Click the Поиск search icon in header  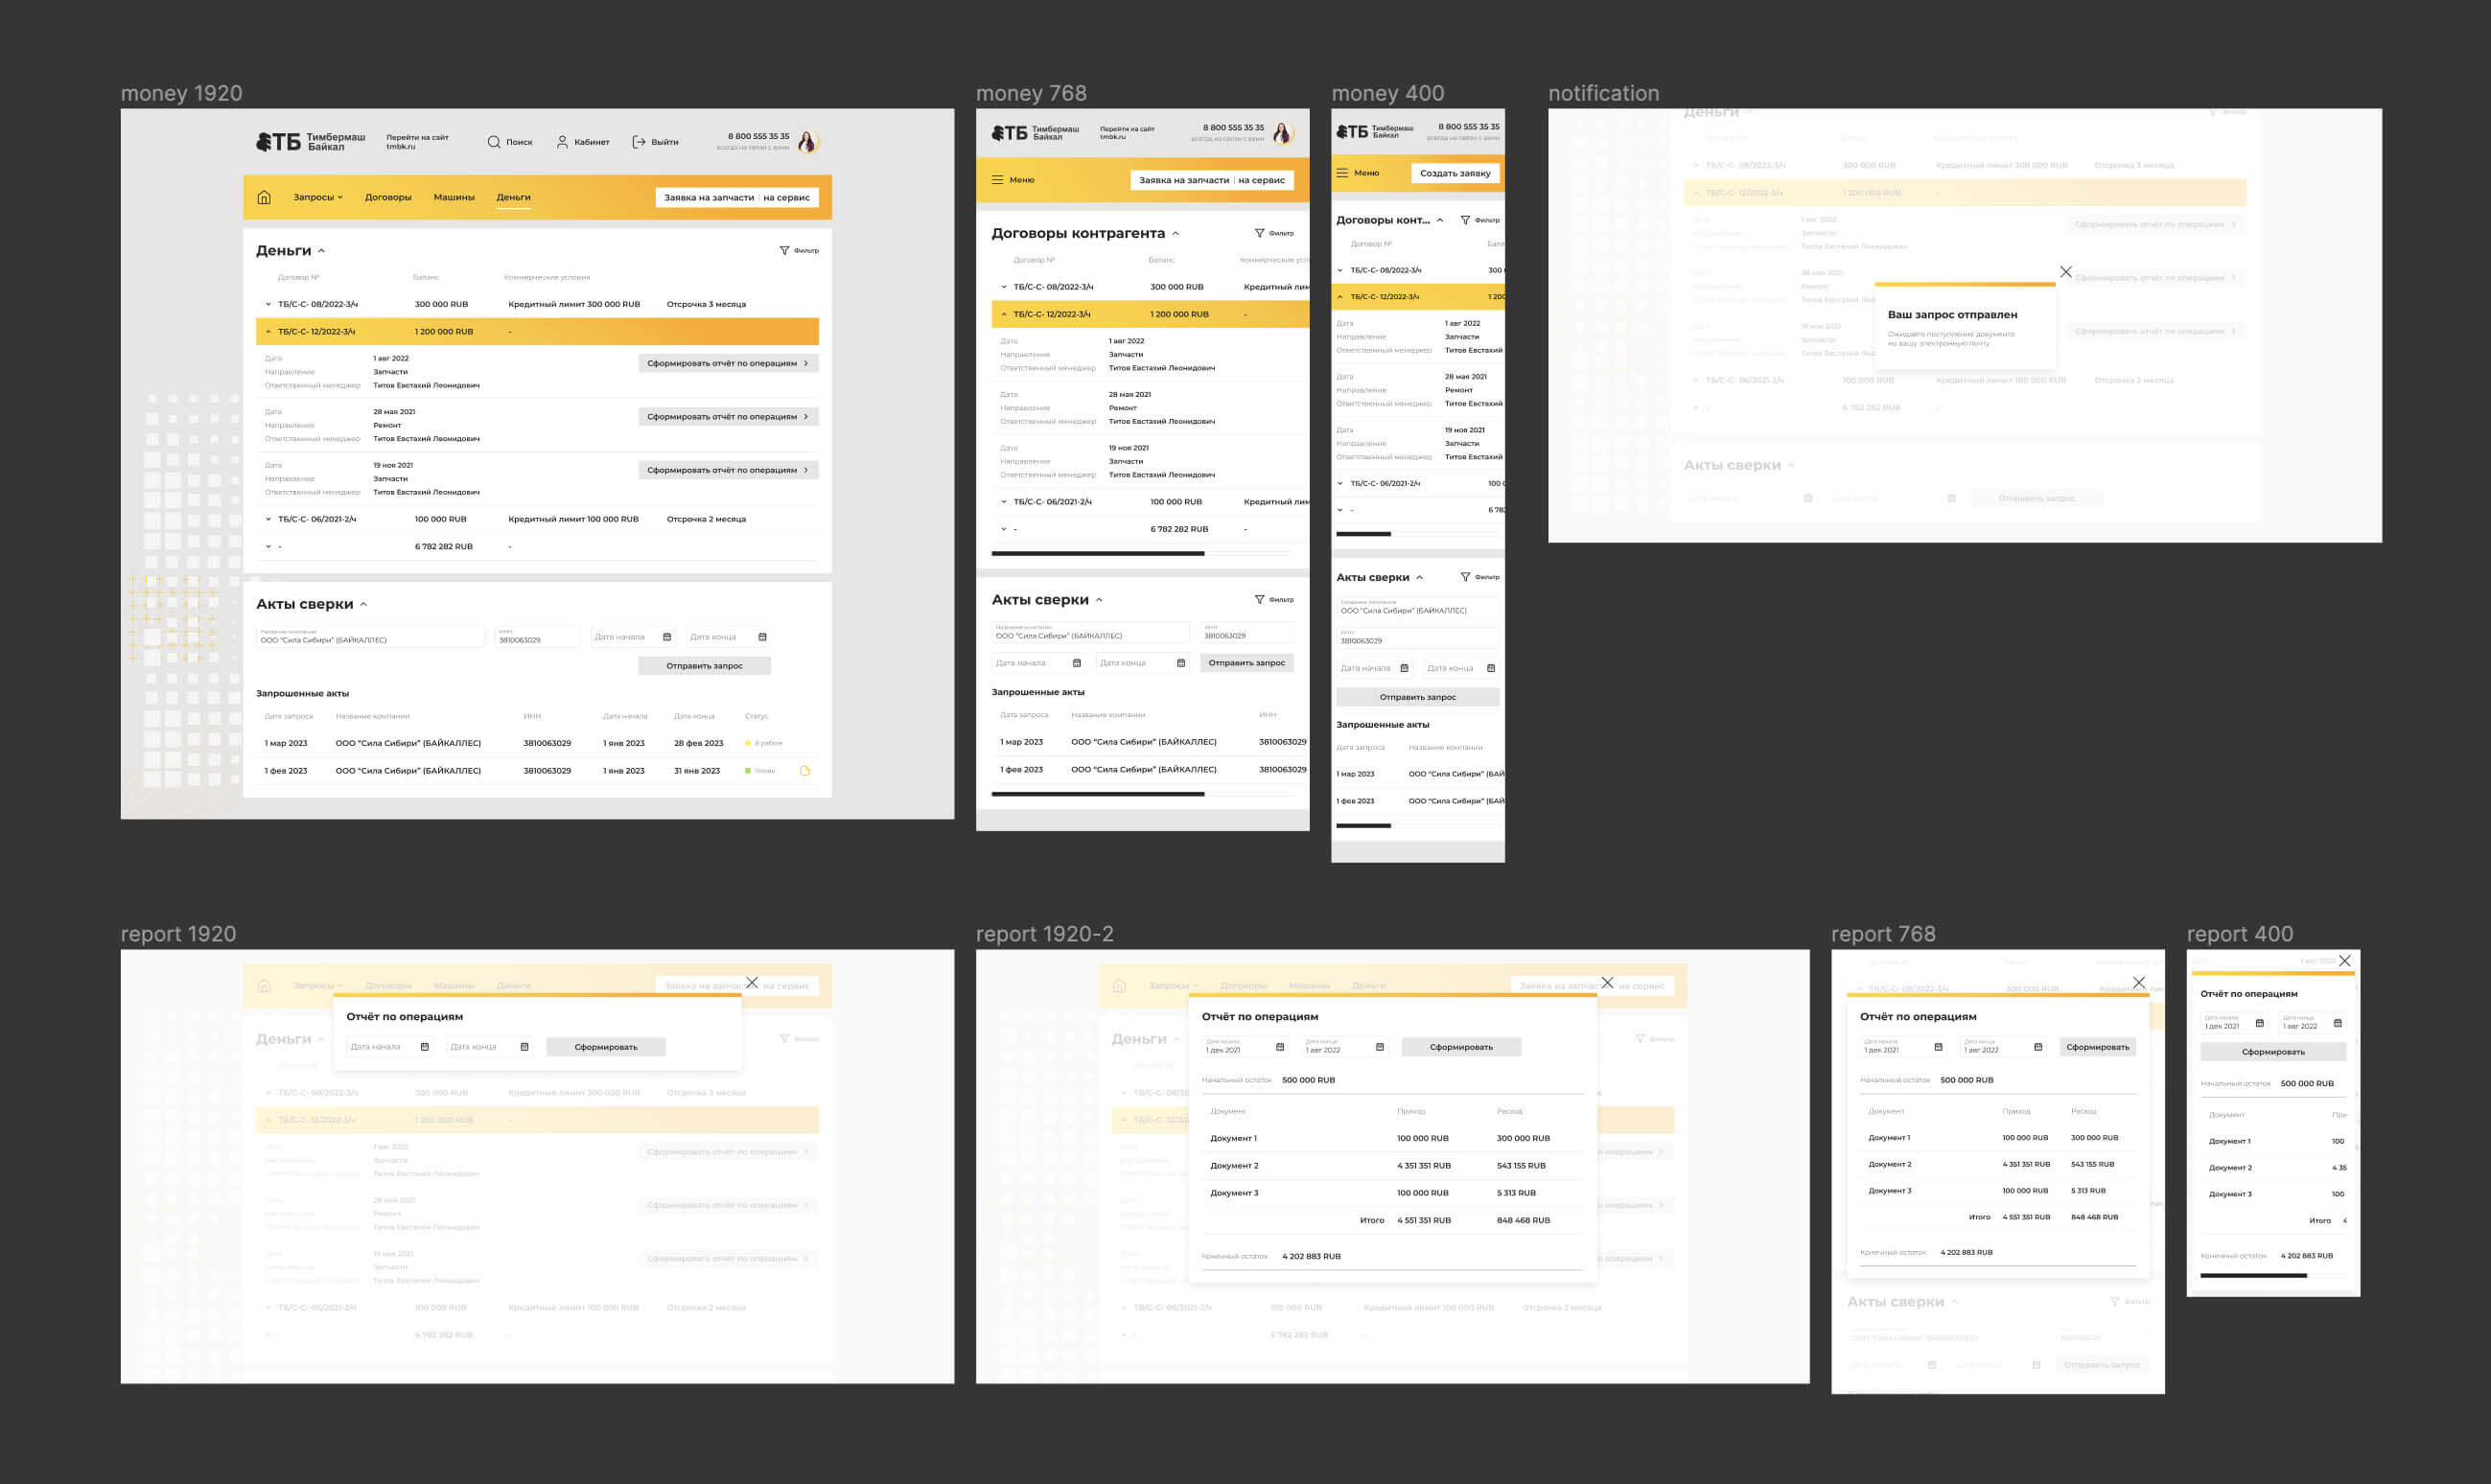[x=494, y=142]
